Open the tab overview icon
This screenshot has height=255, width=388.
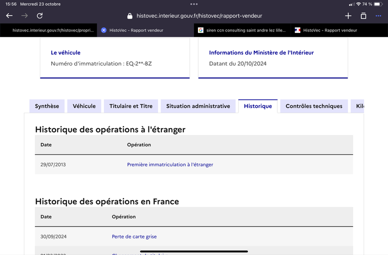[x=363, y=16]
